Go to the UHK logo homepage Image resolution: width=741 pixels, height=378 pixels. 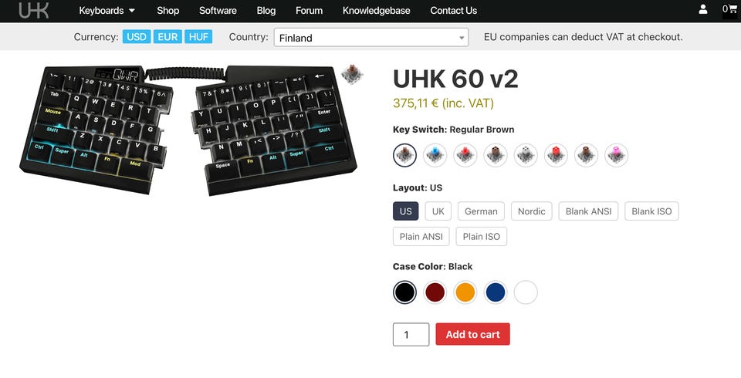click(33, 10)
